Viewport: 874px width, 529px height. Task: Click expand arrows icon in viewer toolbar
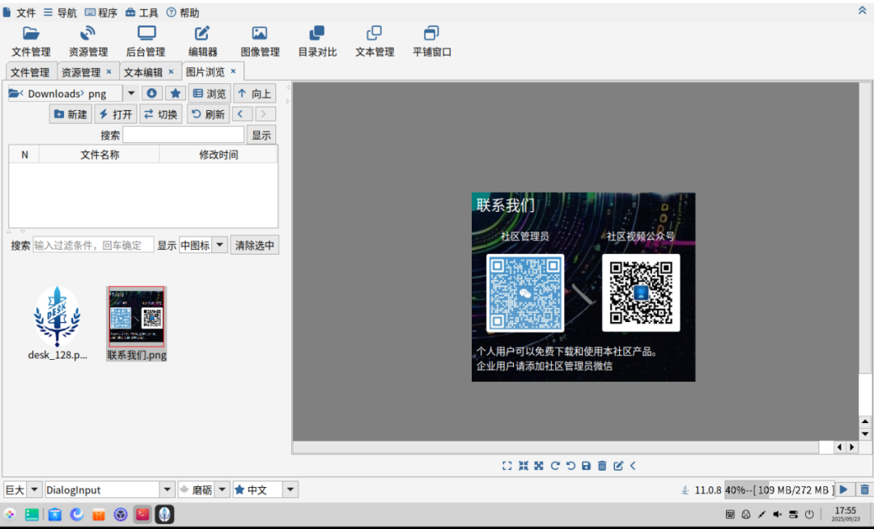coord(538,466)
